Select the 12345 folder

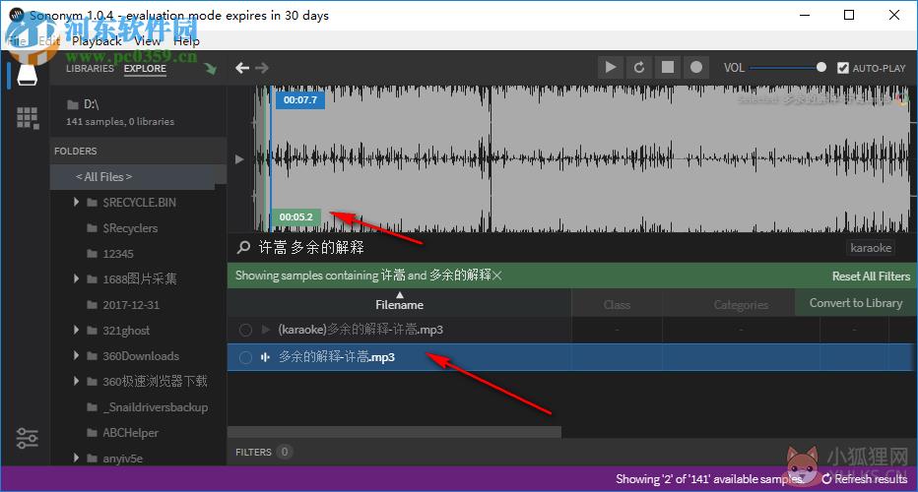(117, 253)
